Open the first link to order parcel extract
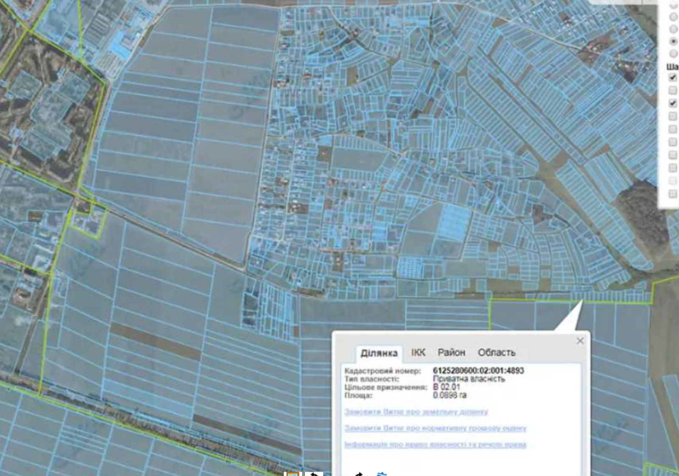 [416, 412]
